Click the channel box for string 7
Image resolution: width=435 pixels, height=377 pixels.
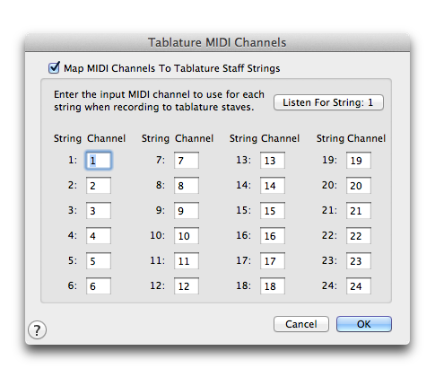(187, 161)
